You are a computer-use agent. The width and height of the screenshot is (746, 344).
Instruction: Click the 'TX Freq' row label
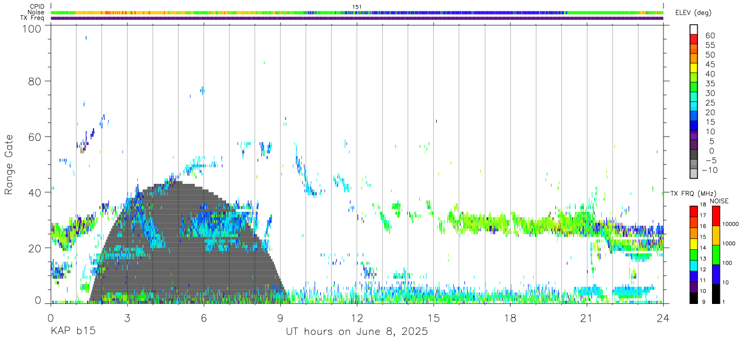pos(33,18)
